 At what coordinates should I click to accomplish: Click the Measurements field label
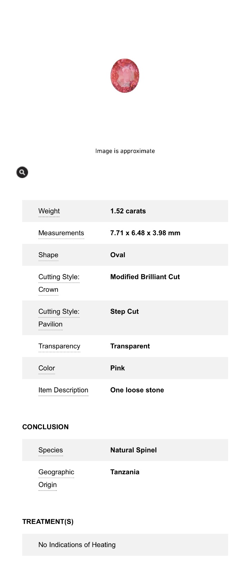(61, 233)
